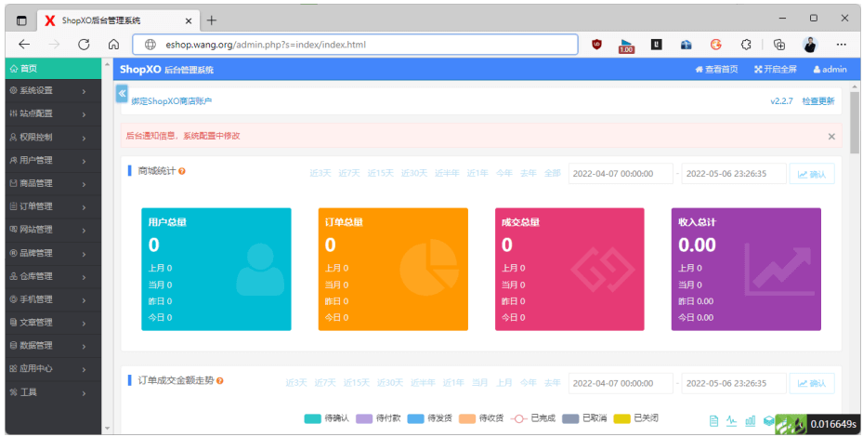Open the browser Extensions puzzle icon
This screenshot has height=437, width=863.
point(746,45)
